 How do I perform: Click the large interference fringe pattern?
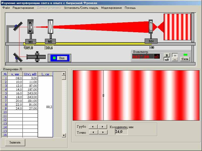pyautogui.click(x=136, y=95)
